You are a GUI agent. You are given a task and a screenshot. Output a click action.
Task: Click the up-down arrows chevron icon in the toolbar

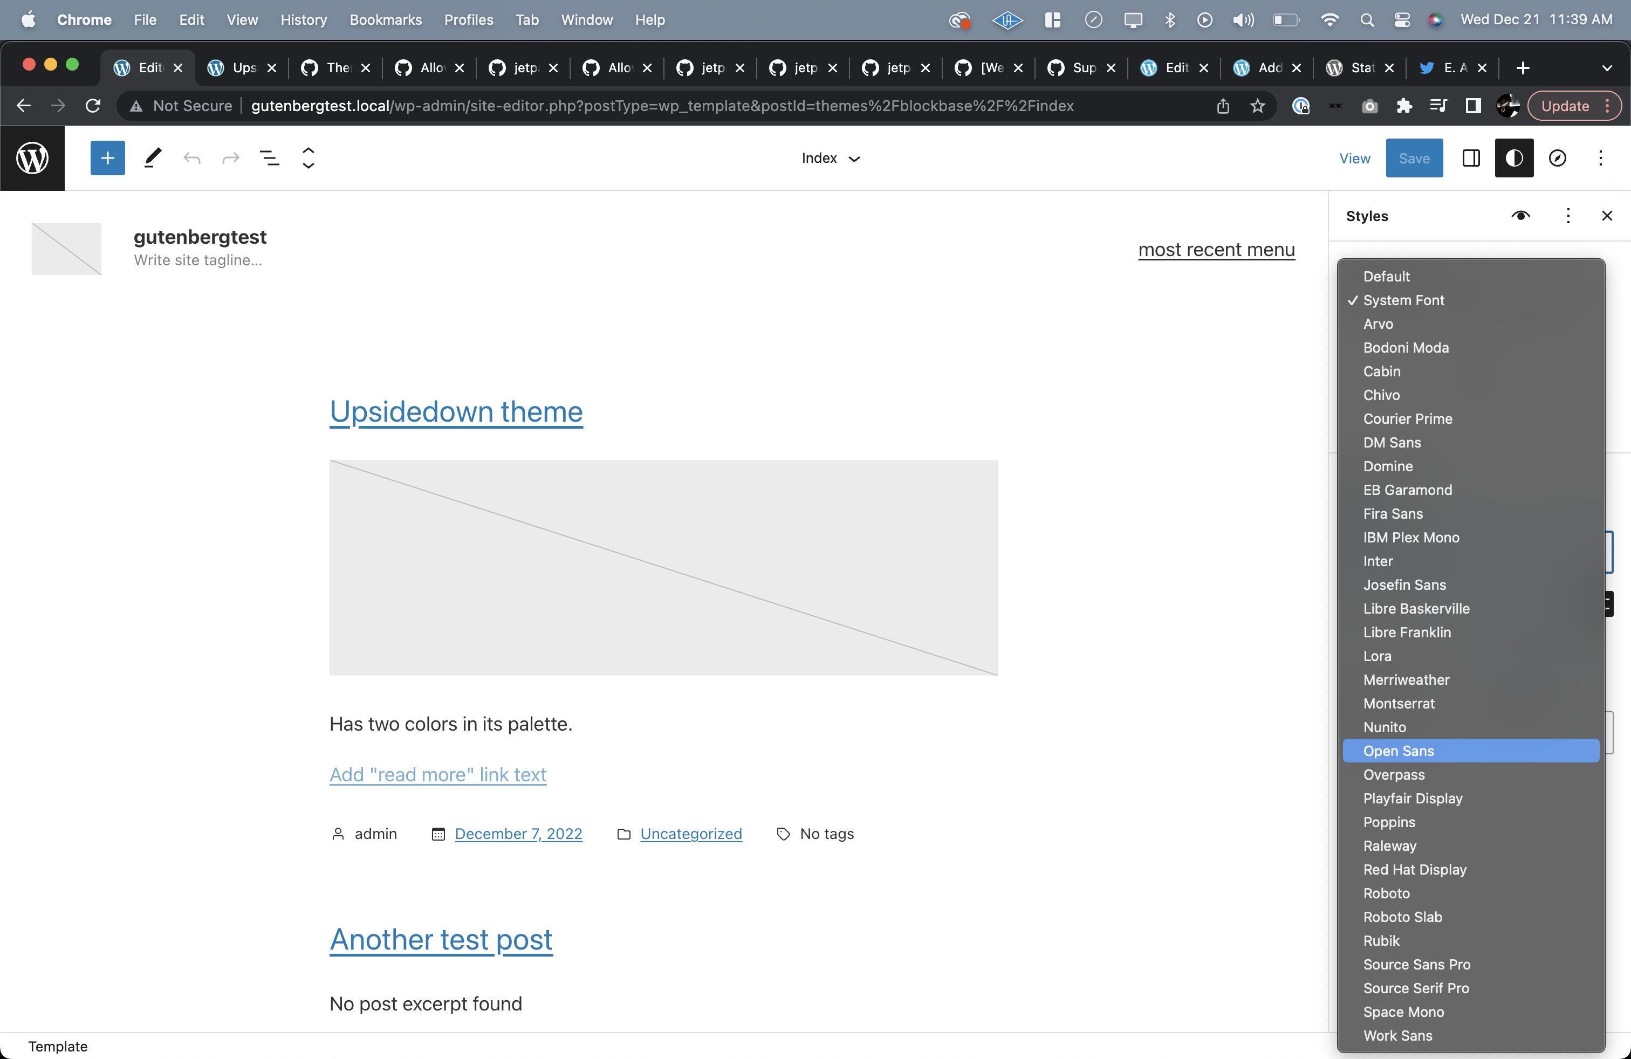coord(309,158)
